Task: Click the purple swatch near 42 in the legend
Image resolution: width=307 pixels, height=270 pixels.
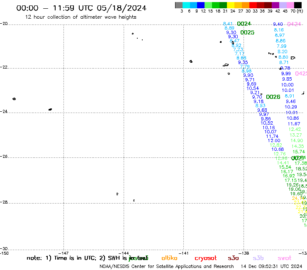Action: [x=275, y=5]
